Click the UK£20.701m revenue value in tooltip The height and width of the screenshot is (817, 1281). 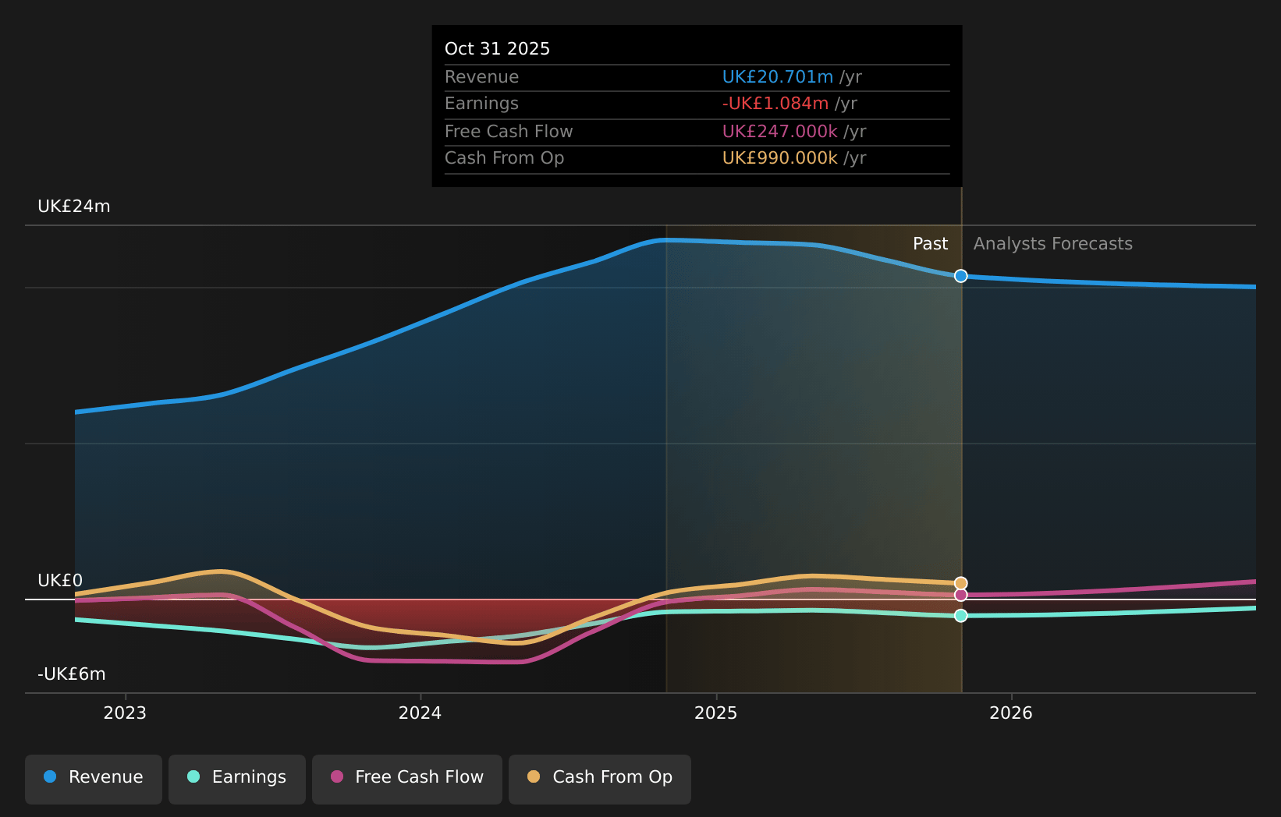coord(777,77)
